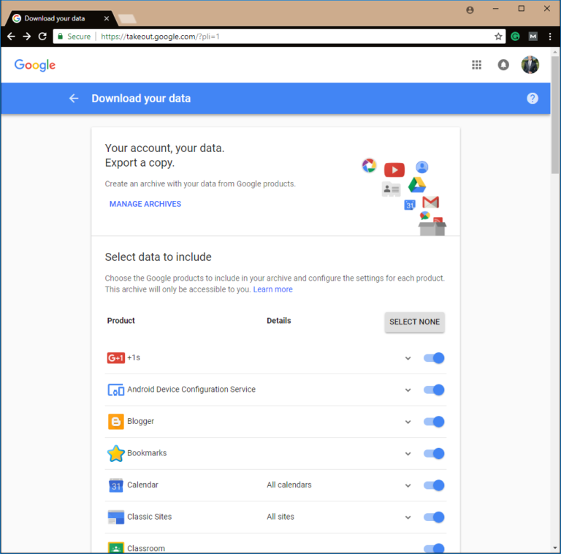Click the All calendars details text
The height and width of the screenshot is (554, 561).
pyautogui.click(x=289, y=485)
